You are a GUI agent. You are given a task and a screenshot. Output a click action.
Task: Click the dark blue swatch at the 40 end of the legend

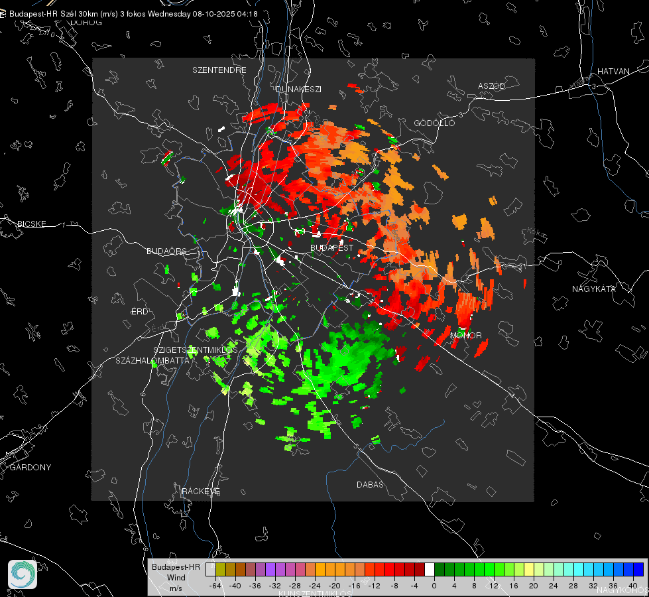(638, 570)
